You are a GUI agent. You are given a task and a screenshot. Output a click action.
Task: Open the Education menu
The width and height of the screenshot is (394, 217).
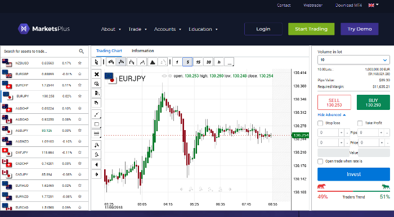[203, 29]
